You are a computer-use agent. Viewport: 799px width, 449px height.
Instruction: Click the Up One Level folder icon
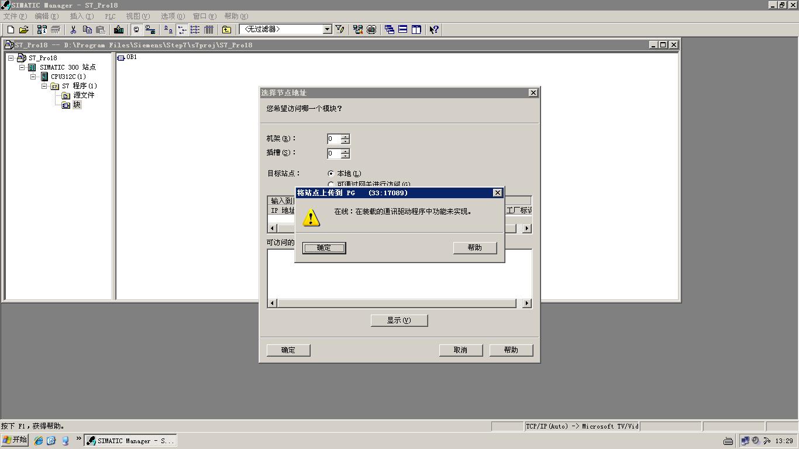[226, 30]
